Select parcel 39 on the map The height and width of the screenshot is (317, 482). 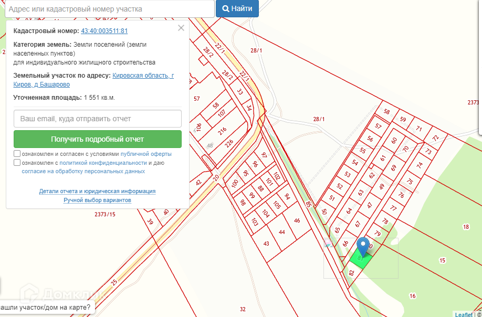pos(150,221)
